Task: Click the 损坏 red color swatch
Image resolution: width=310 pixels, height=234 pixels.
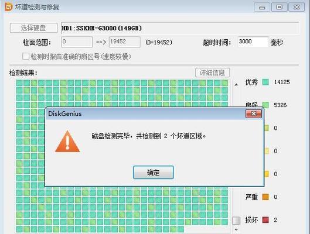Action: click(x=265, y=220)
